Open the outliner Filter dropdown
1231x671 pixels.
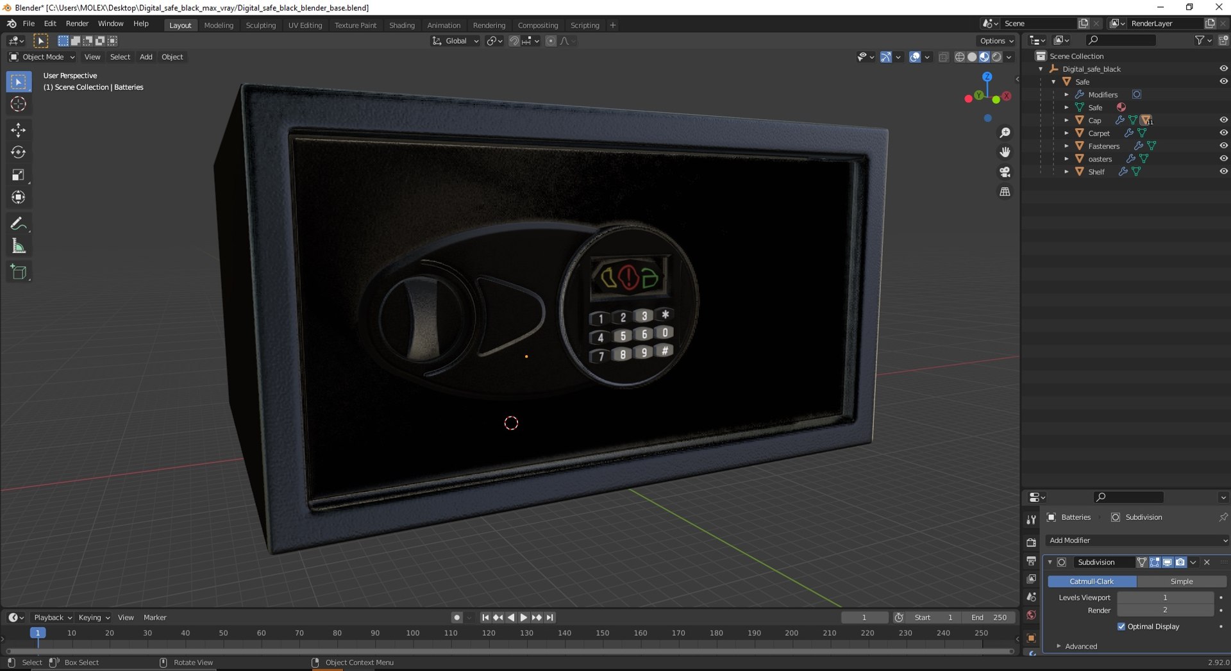click(x=1203, y=40)
